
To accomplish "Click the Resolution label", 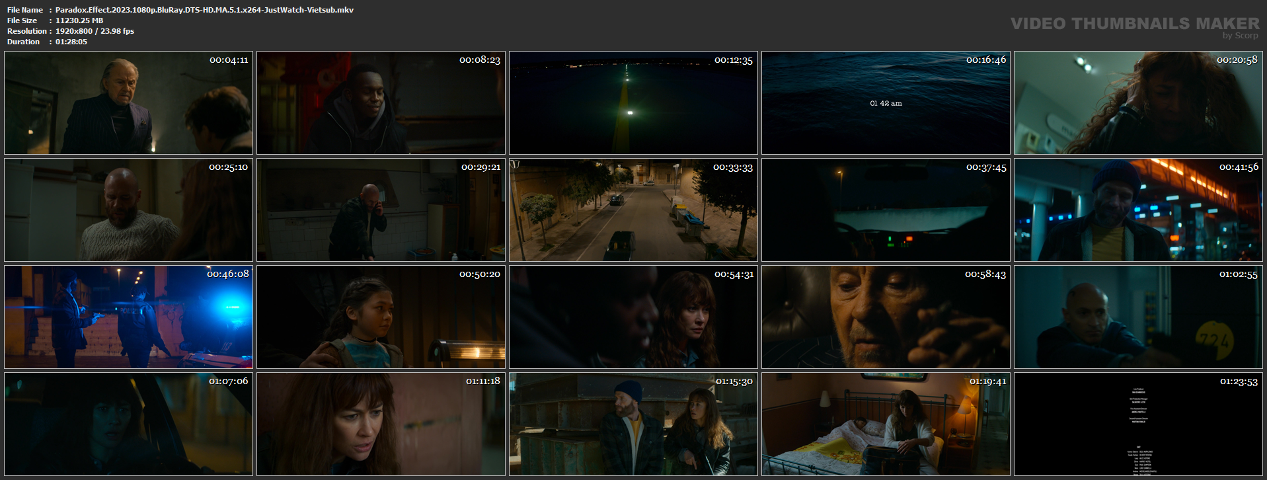I will [x=27, y=31].
